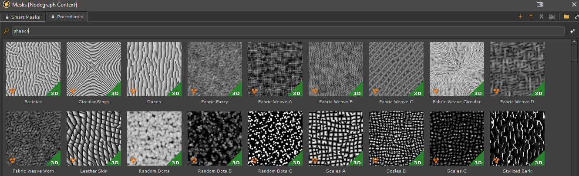
Task: Click the search field containing phasor
Action: 287,31
